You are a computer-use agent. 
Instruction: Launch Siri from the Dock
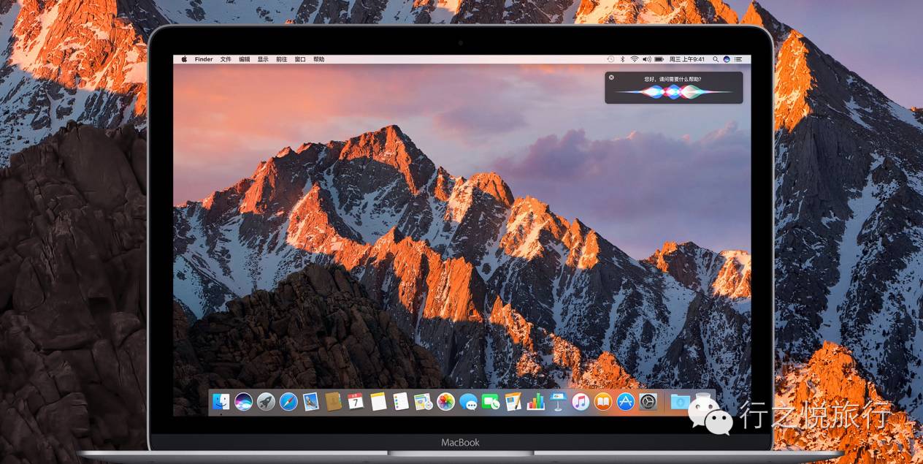click(x=243, y=401)
